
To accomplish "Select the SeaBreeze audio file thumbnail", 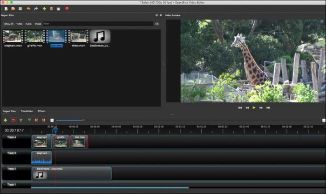I will coord(100,37).
